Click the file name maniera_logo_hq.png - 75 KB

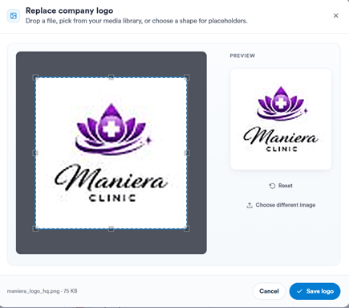click(43, 291)
